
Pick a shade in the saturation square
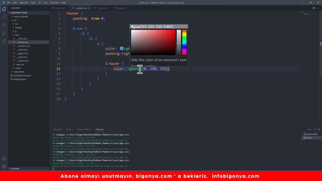153,42
